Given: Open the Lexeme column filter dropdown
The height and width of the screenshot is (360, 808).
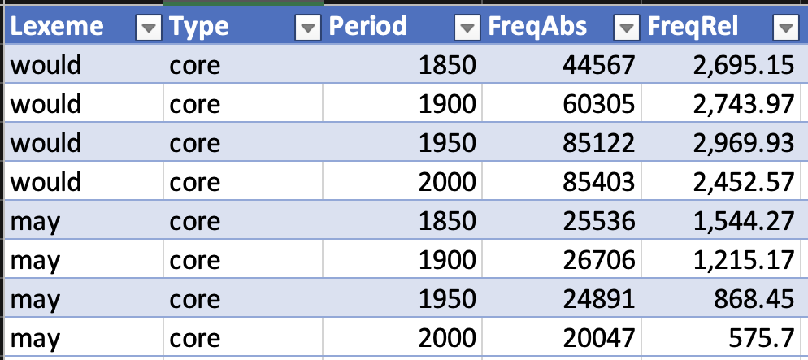Looking at the screenshot, I should [x=147, y=28].
